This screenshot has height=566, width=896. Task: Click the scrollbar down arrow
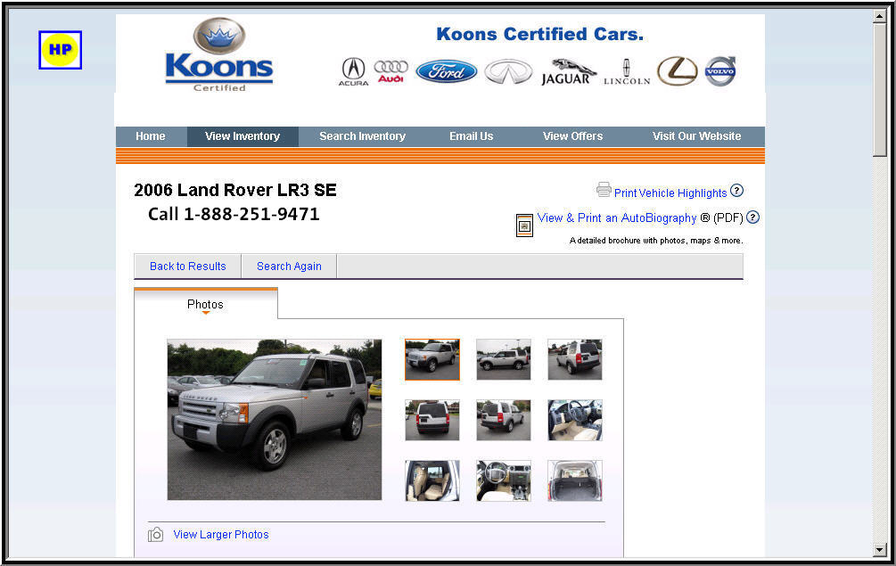tap(879, 550)
